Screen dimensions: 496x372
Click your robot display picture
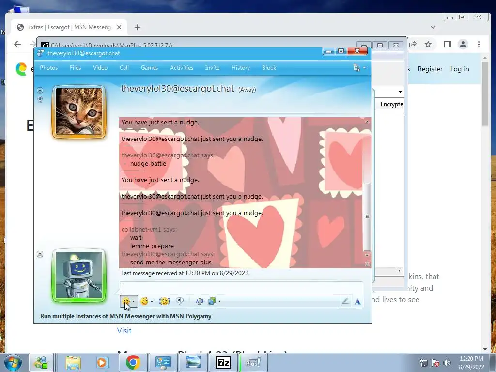click(x=79, y=275)
